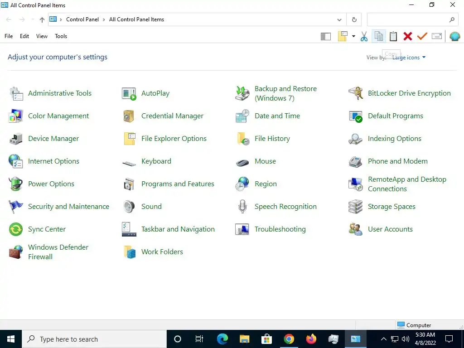Image resolution: width=464 pixels, height=348 pixels.
Task: Open the Power Options battery icon
Action: [16, 184]
